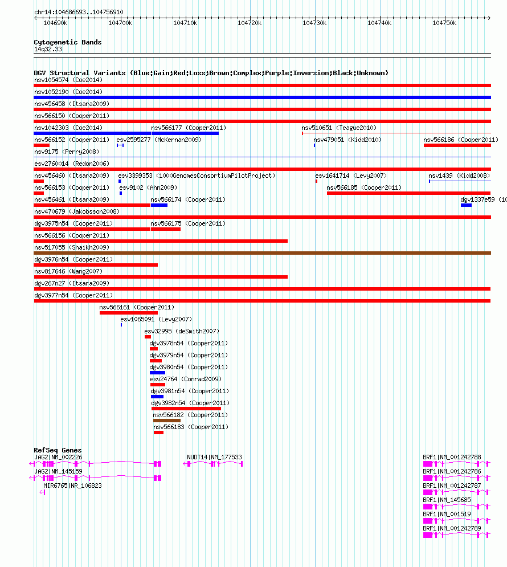Image resolution: width=507 pixels, height=567 pixels.
Task: Open the dgv3975n54 (Cooper2011) label
Action: click(x=73, y=223)
